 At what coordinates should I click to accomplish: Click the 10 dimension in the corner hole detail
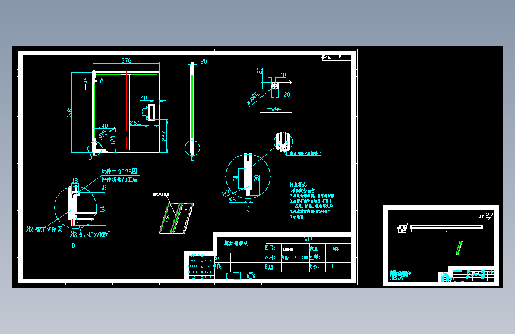click(x=283, y=75)
